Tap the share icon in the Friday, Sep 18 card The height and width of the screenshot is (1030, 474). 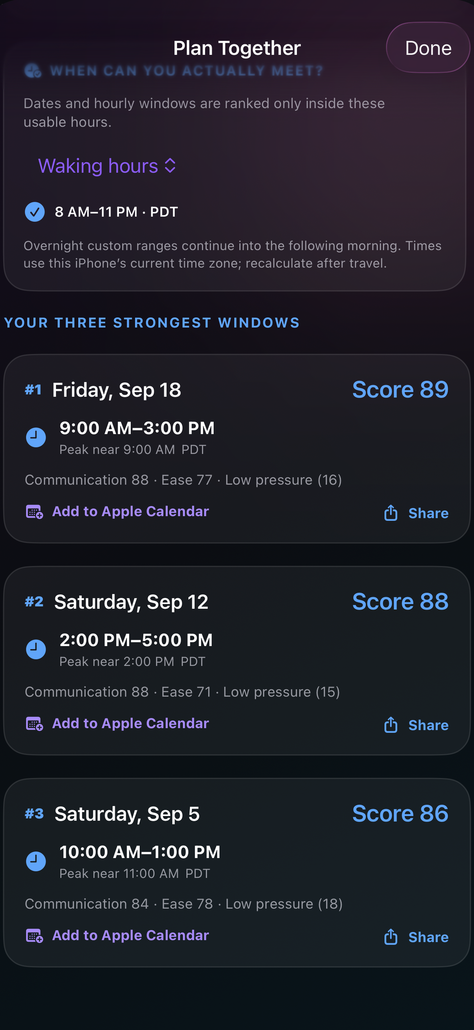tap(390, 512)
